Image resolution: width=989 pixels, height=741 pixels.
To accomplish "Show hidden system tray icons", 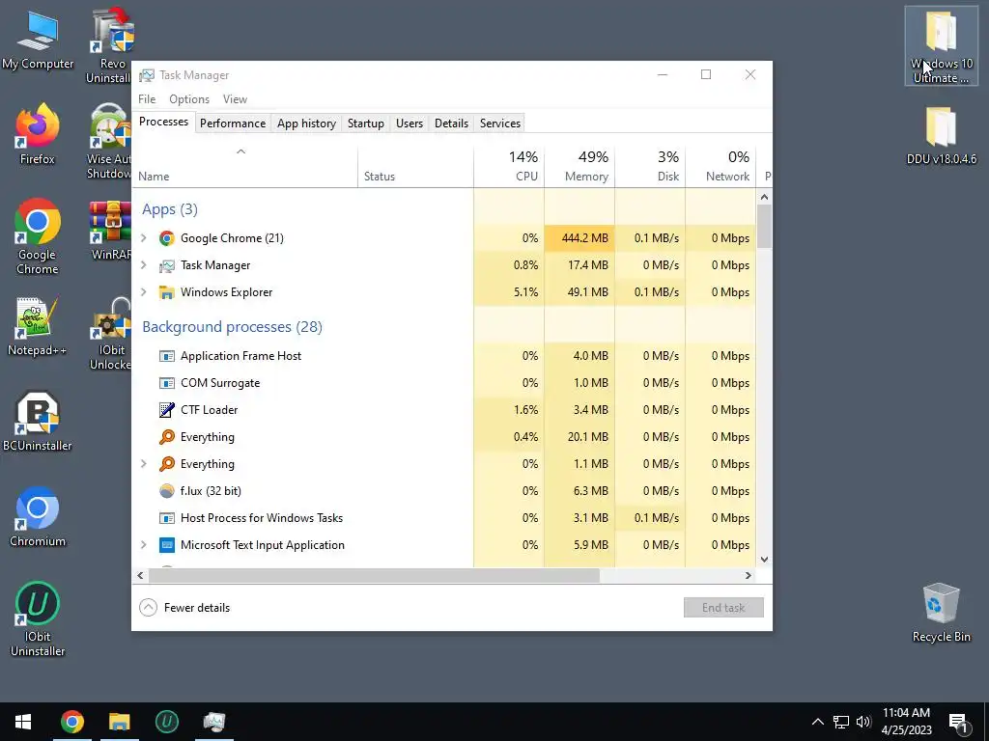I will point(817,722).
